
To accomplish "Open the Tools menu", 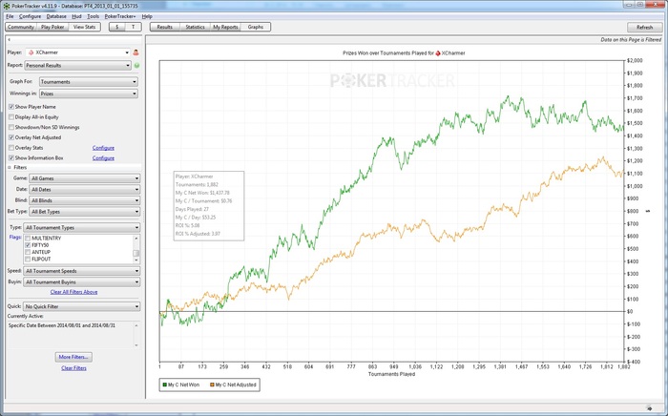I will [93, 16].
